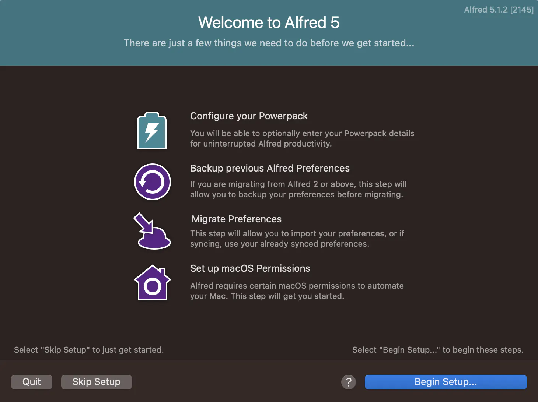This screenshot has height=402, width=538.
Task: Click the migrating from Alfred 2 description
Action: 298,189
